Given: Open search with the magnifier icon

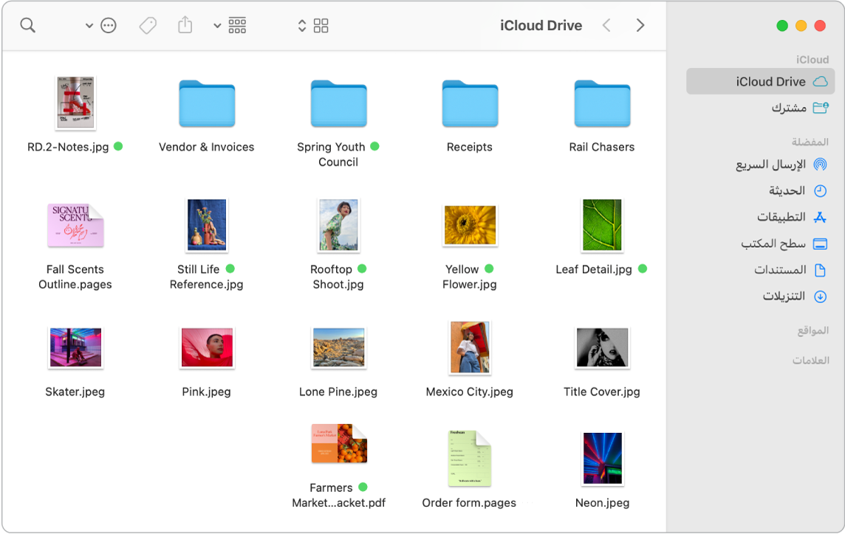Looking at the screenshot, I should click(x=27, y=24).
